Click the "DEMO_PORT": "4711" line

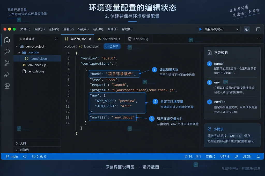click(x=113, y=106)
